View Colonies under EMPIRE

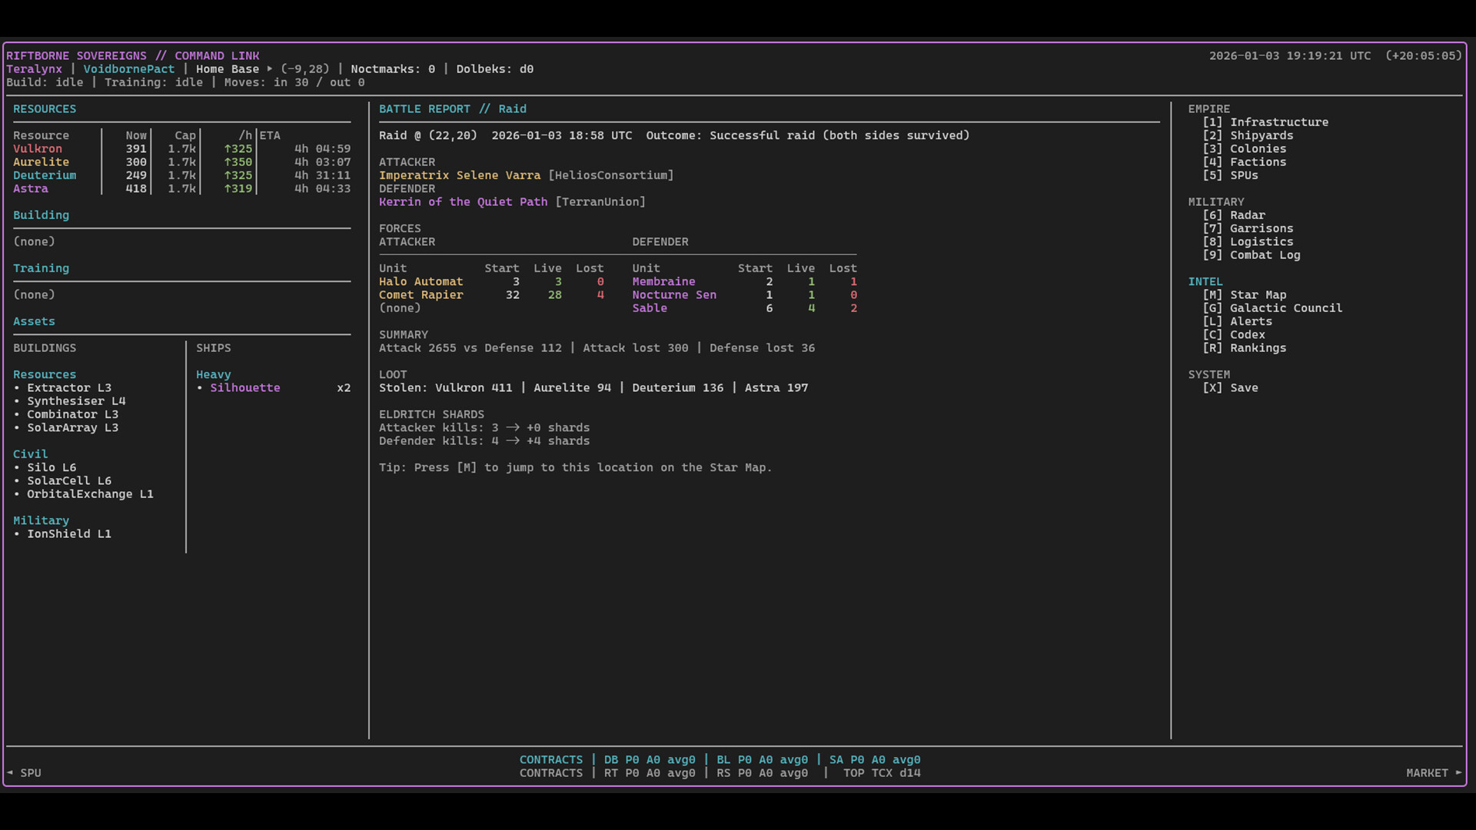1258,148
